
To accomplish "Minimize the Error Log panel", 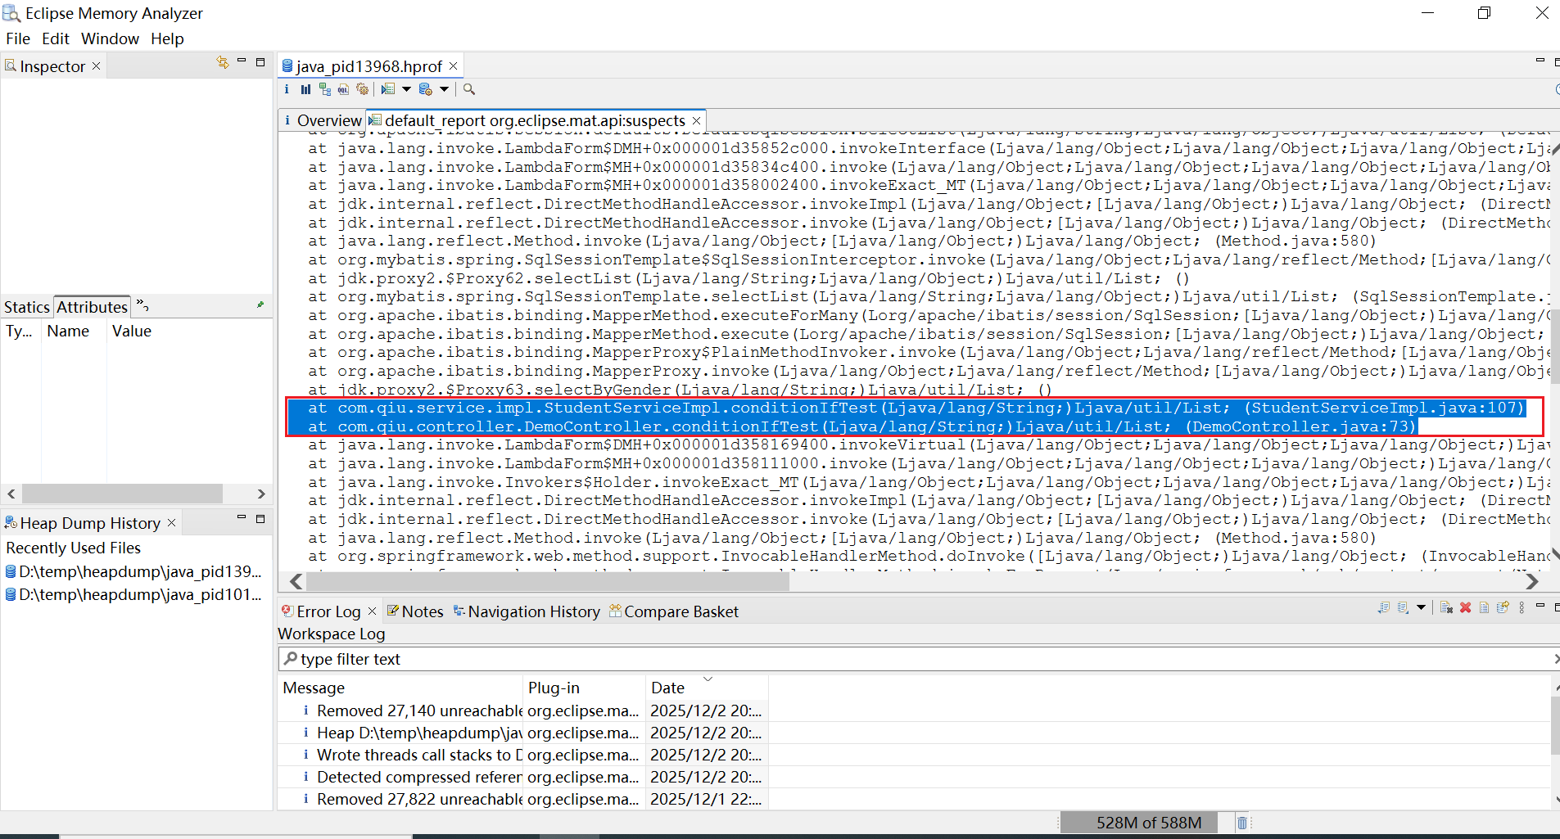I will (1540, 606).
